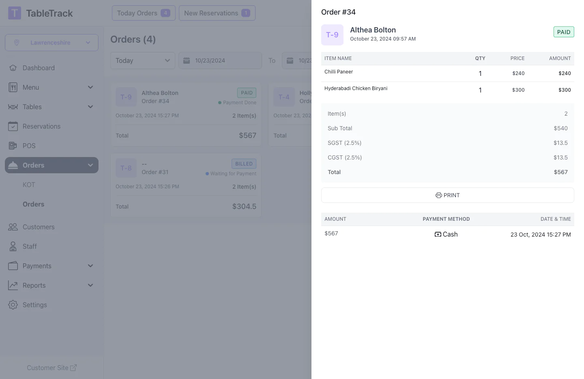Screen dimensions: 584x379
Task: Click the POS register icon
Action: coord(13,146)
